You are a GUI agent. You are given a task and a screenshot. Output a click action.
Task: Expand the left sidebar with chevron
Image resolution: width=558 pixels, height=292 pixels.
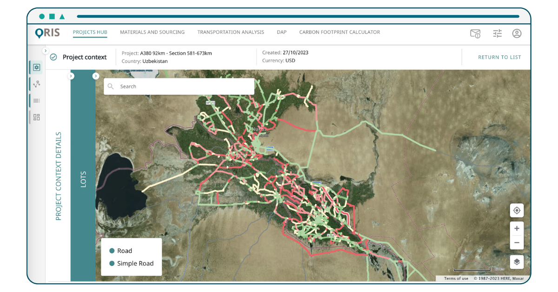coord(45,51)
